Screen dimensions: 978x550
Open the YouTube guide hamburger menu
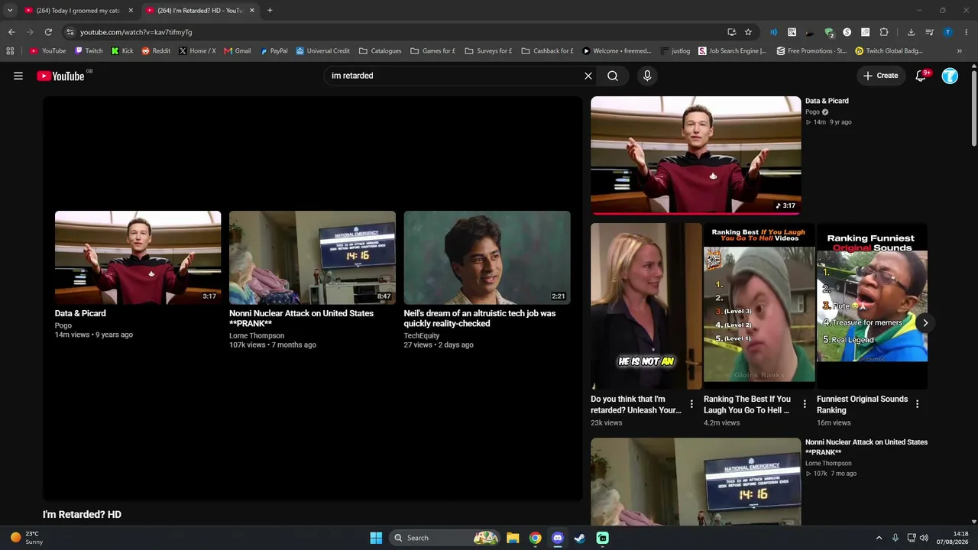point(18,76)
